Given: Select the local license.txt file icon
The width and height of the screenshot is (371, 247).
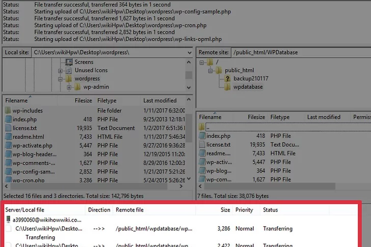Looking at the screenshot, I should (8, 128).
